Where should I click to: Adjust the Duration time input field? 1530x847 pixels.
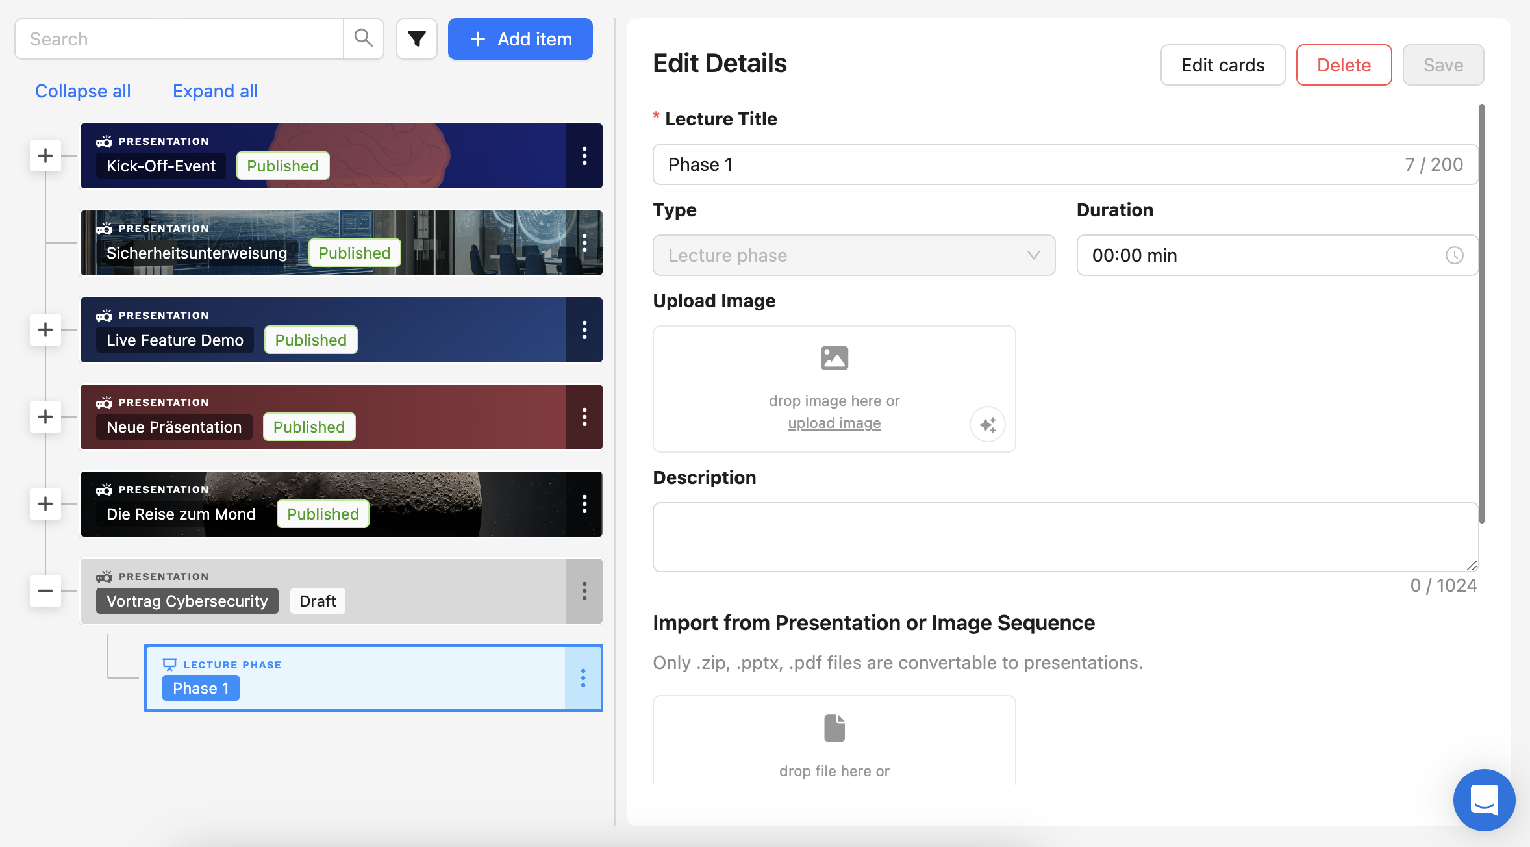[x=1277, y=255]
